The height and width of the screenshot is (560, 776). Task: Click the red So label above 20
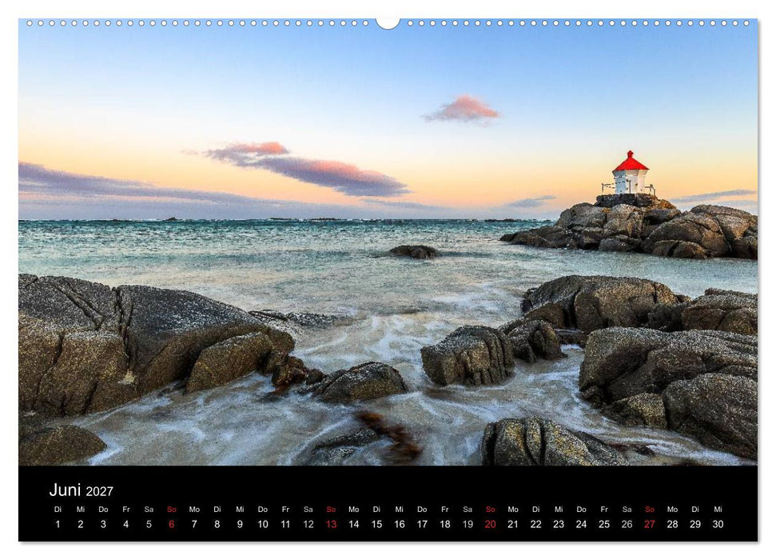coord(491,510)
